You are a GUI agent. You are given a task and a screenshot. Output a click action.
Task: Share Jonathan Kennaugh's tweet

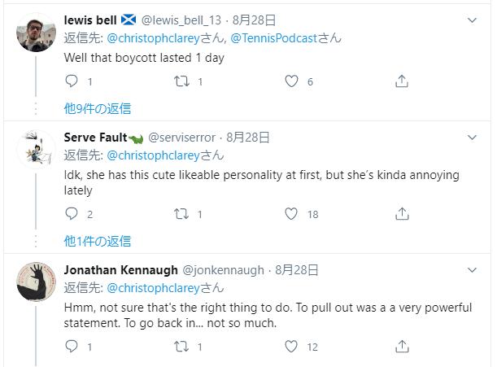tap(401, 347)
